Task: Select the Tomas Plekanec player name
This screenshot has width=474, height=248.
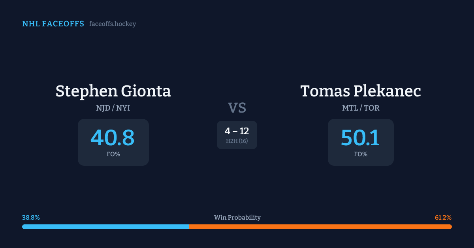Action: click(361, 91)
